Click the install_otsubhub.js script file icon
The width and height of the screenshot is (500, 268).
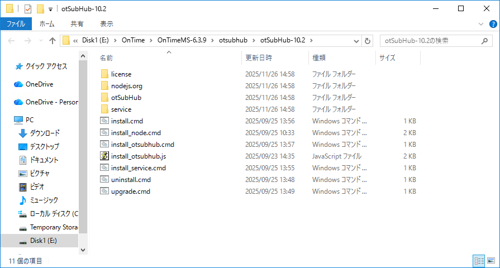104,156
